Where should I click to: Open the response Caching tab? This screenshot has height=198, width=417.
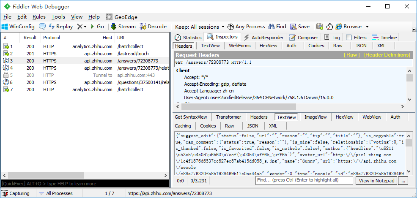183,126
